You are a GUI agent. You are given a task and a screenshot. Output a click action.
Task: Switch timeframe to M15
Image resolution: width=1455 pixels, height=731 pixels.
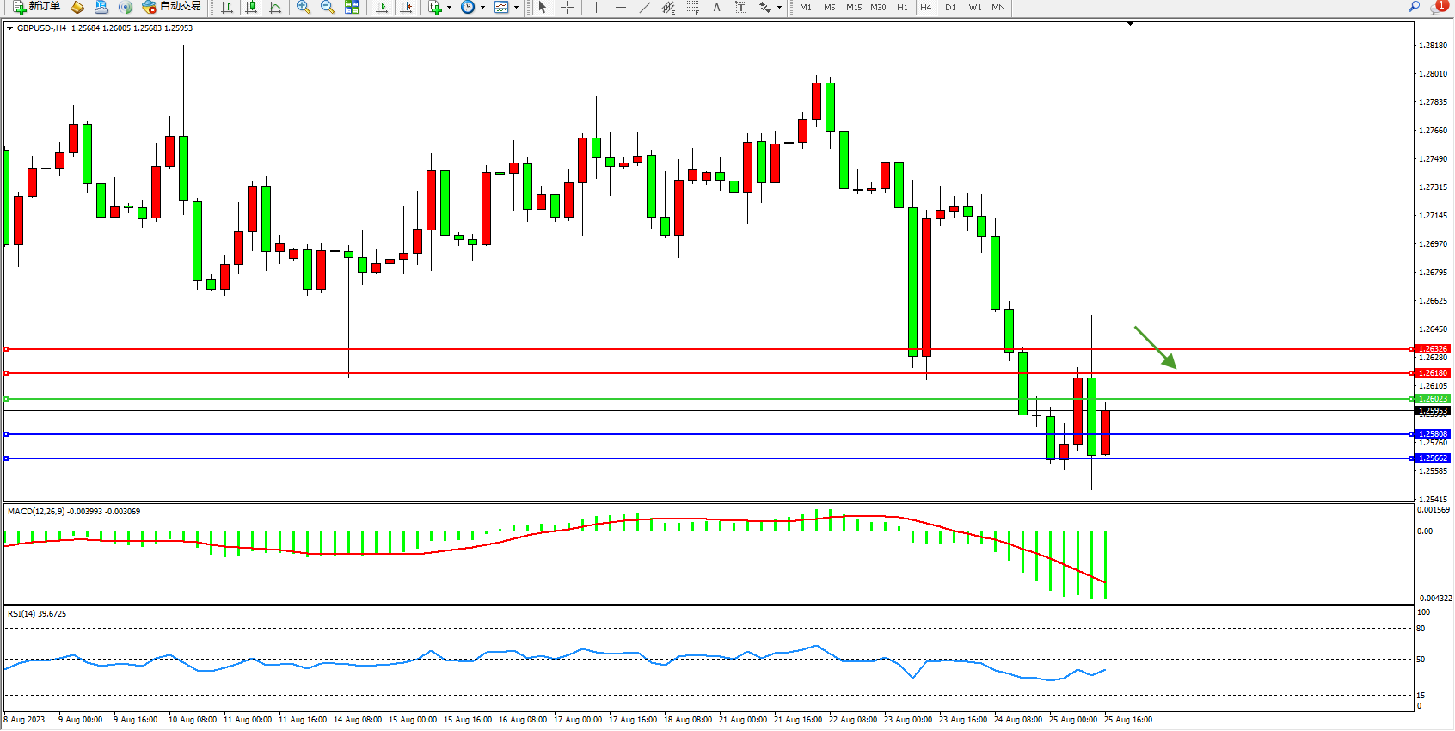853,7
